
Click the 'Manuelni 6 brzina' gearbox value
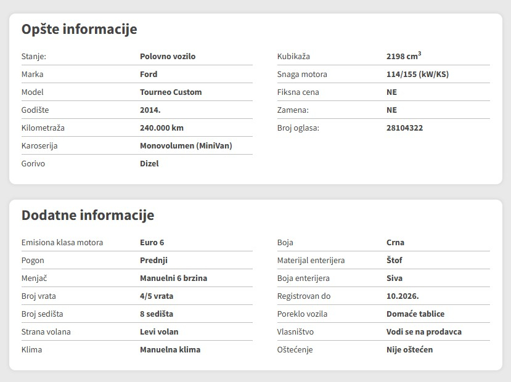[173, 278]
